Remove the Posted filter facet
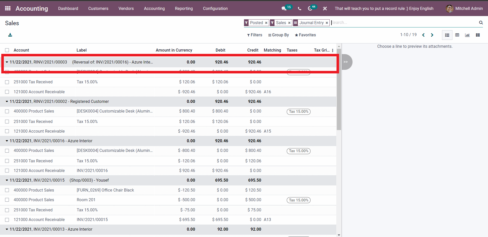This screenshot has height=237, width=488. [x=266, y=23]
